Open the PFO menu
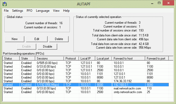The width and height of the screenshot is (176, 104). (x=30, y=11)
